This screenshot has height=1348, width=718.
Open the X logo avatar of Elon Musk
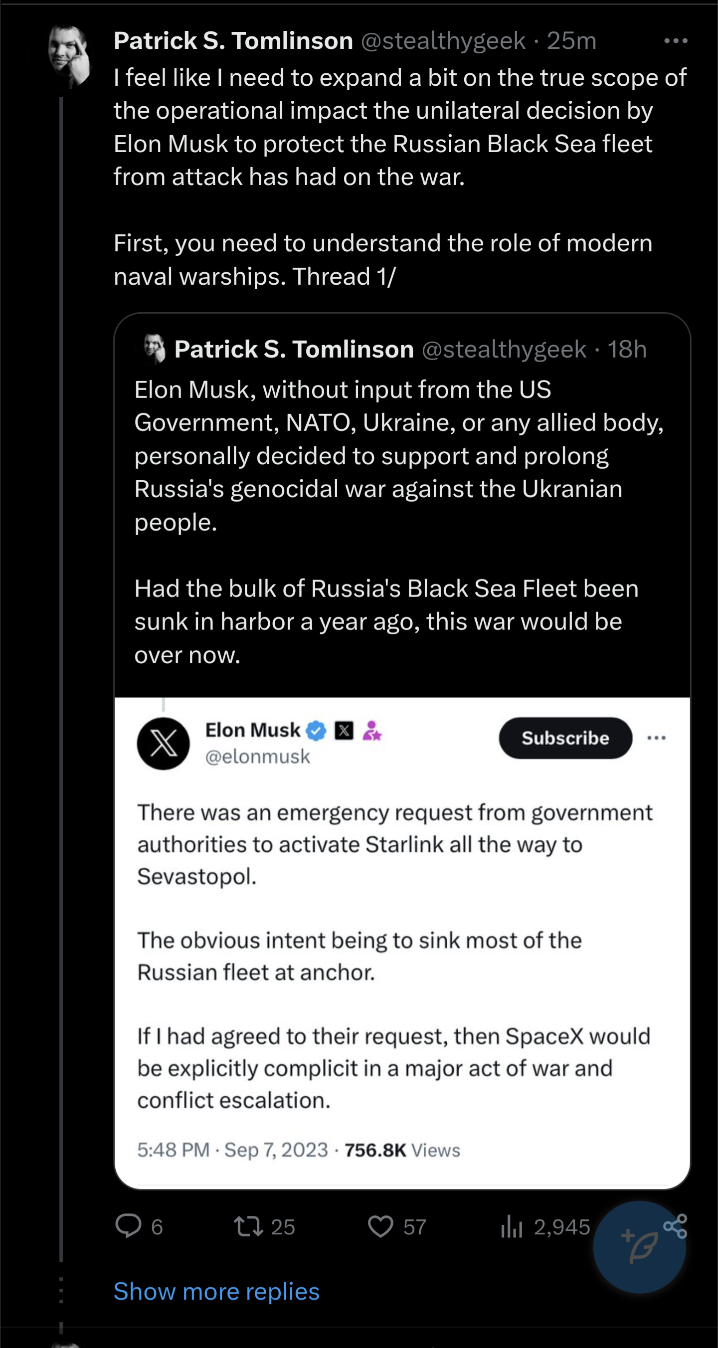tap(163, 743)
